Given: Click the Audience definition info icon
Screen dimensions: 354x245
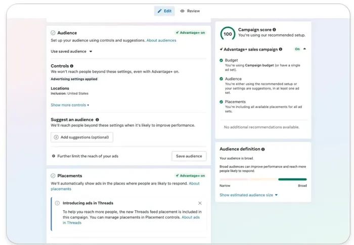Looking at the screenshot, I should [263, 149].
